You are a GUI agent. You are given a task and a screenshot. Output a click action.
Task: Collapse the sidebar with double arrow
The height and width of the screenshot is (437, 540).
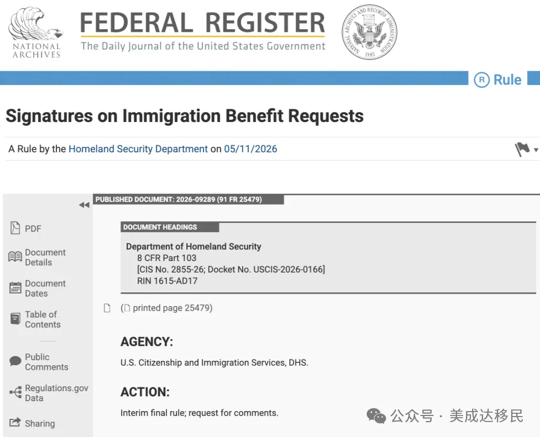84,205
